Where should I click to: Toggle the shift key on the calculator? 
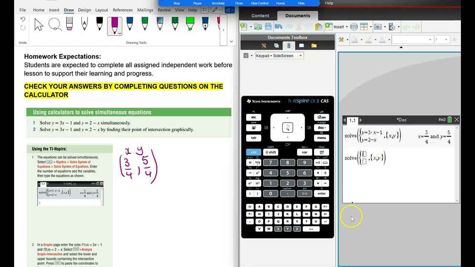coord(271,152)
